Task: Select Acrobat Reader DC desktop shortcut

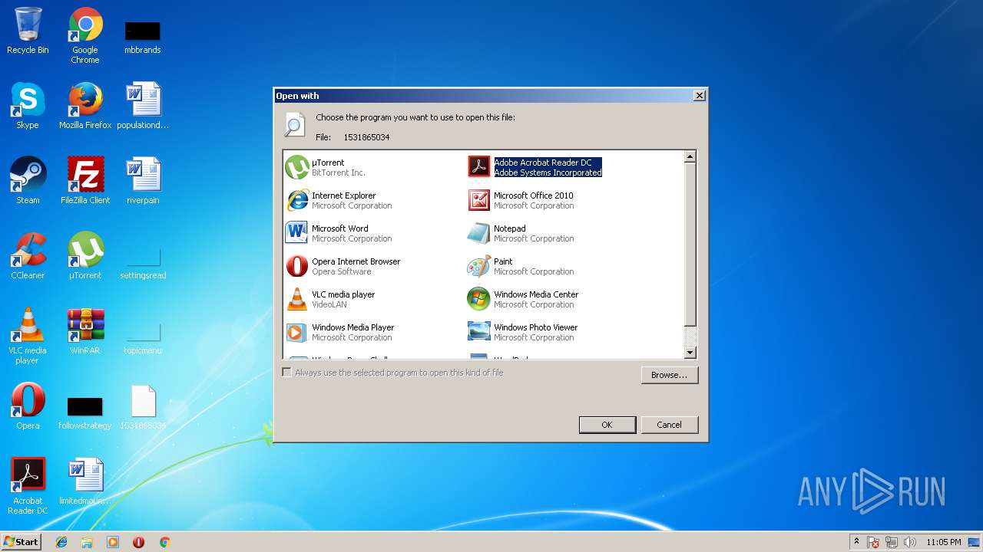Action: [x=28, y=486]
